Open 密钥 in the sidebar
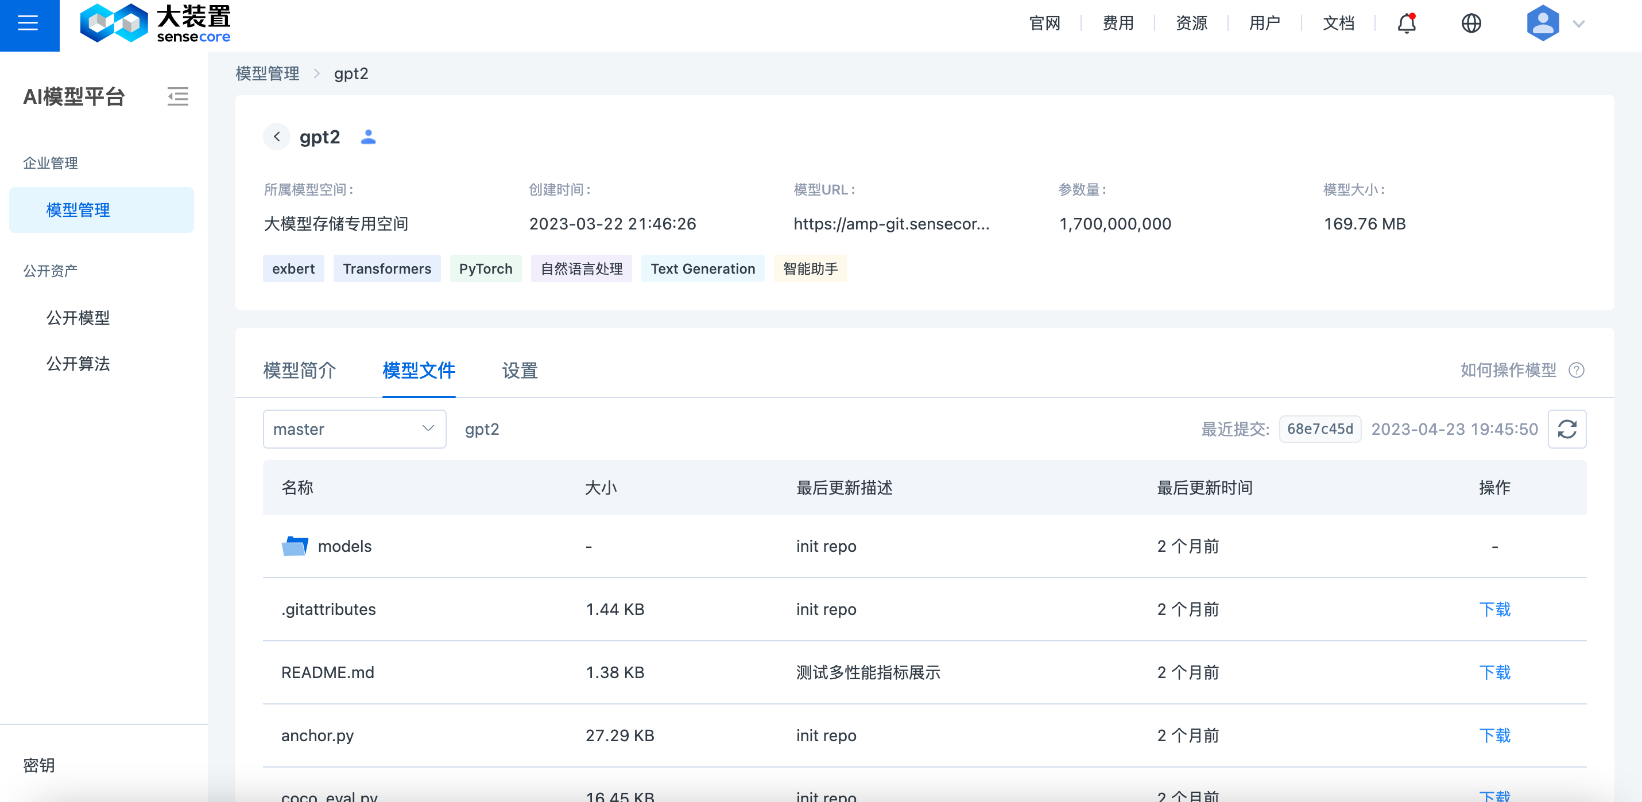The image size is (1642, 802). 39,765
